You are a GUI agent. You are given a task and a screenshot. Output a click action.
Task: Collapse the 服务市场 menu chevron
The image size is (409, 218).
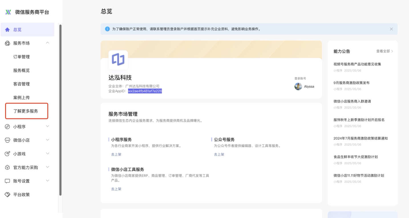pyautogui.click(x=48, y=43)
